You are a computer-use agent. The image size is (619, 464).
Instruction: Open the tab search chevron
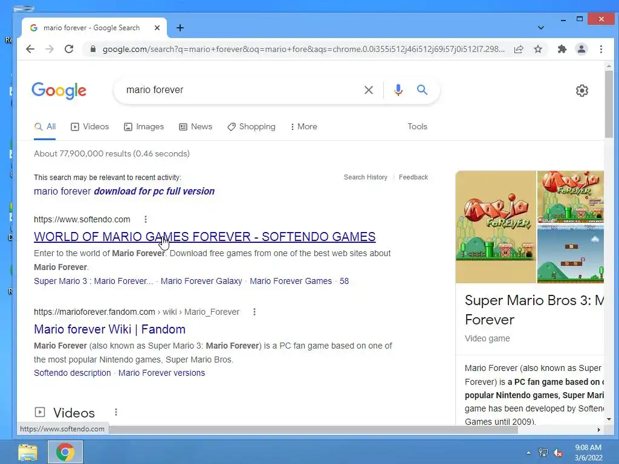point(541,28)
